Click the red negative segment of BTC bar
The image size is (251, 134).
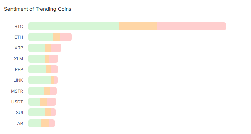(191, 26)
